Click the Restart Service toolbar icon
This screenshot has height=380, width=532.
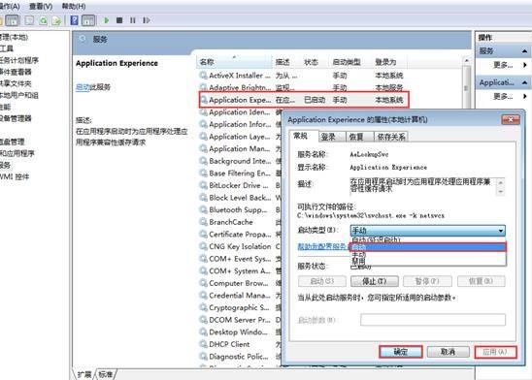pyautogui.click(x=147, y=20)
